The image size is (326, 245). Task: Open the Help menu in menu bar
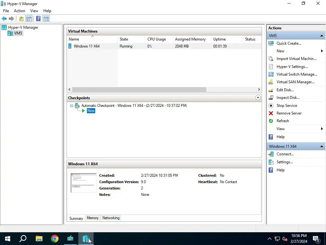[47, 11]
